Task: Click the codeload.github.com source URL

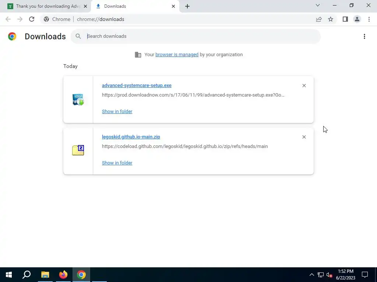Action: point(185,146)
